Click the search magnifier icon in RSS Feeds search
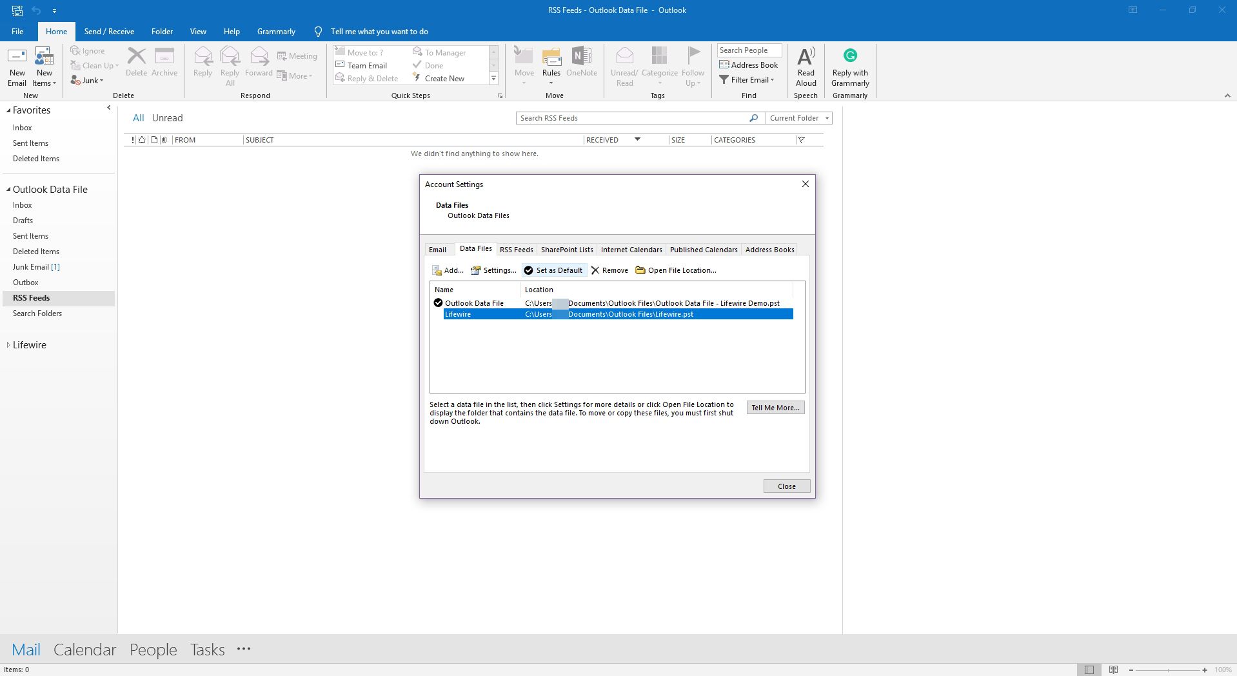 coord(753,118)
